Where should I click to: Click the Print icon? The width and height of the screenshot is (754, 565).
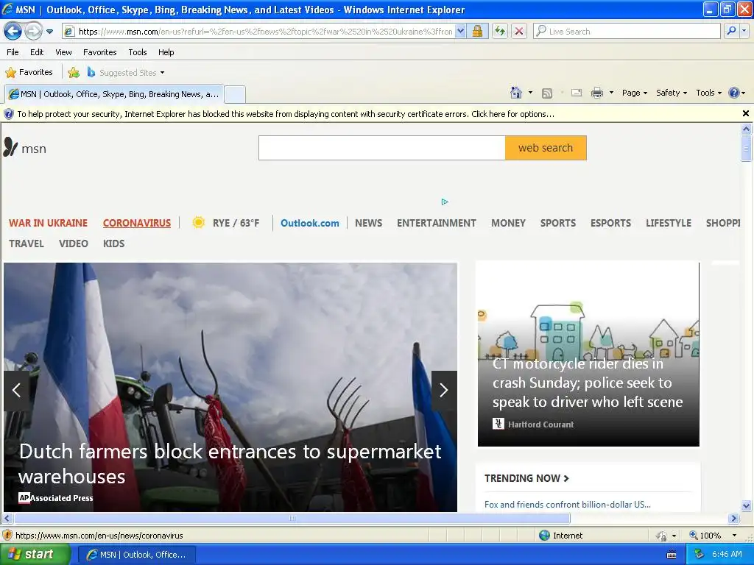(596, 93)
